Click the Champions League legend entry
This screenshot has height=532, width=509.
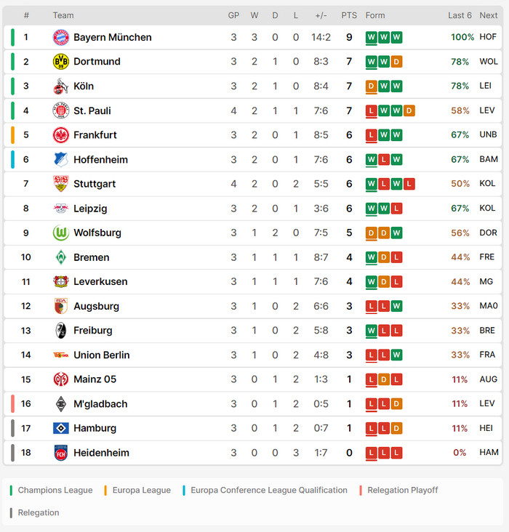[55, 491]
